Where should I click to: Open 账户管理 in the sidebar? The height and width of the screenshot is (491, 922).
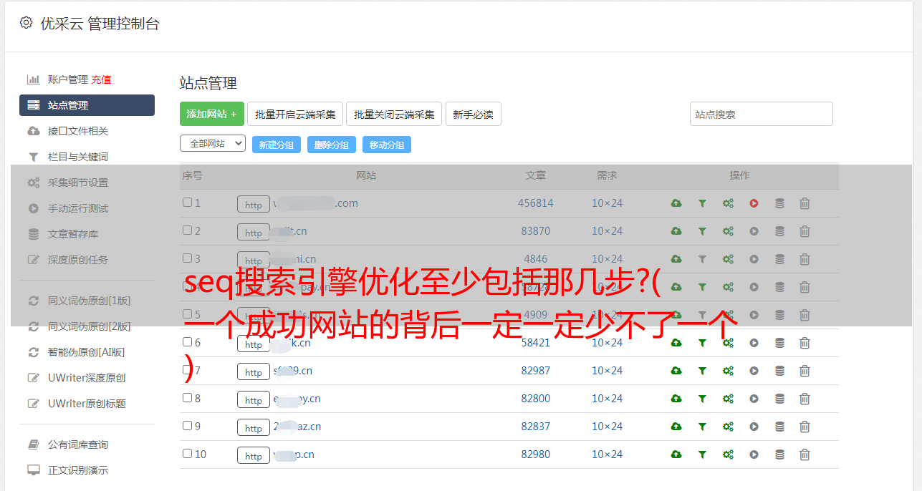pyautogui.click(x=68, y=79)
